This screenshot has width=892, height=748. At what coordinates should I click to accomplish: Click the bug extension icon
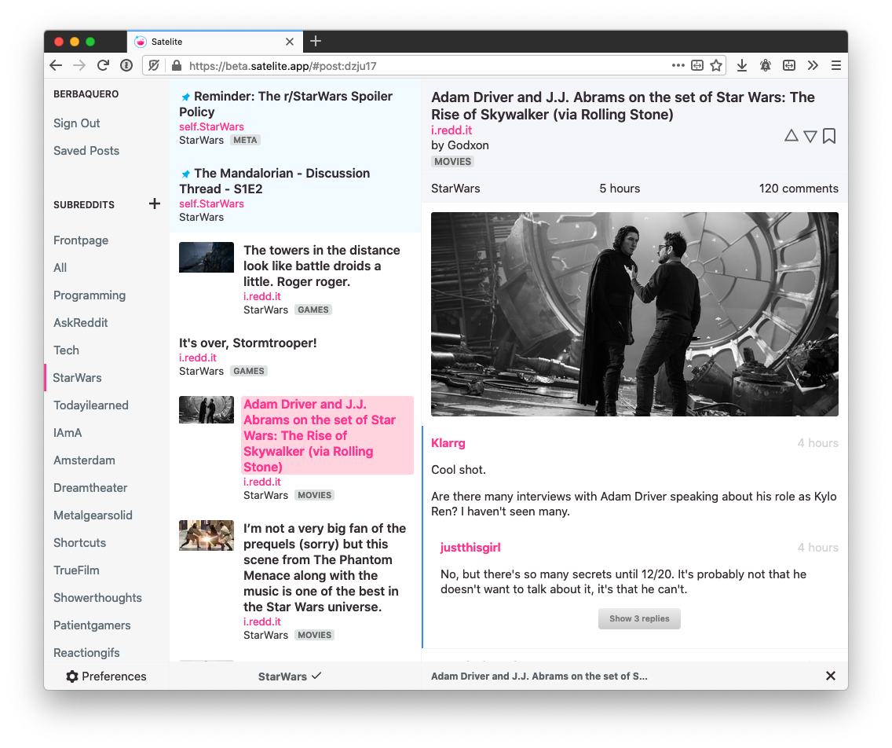[766, 65]
